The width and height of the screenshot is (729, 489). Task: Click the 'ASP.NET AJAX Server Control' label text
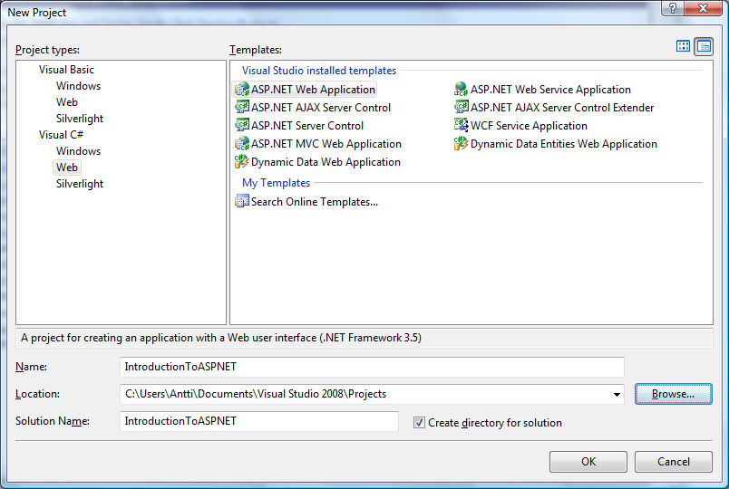point(321,107)
